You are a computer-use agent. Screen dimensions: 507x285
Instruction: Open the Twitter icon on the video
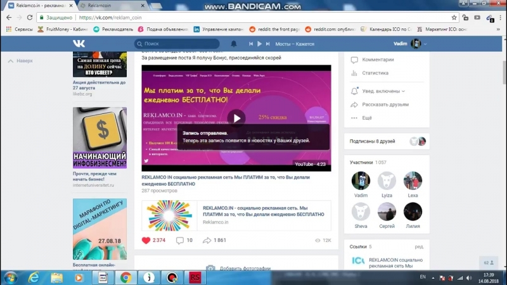tap(146, 161)
